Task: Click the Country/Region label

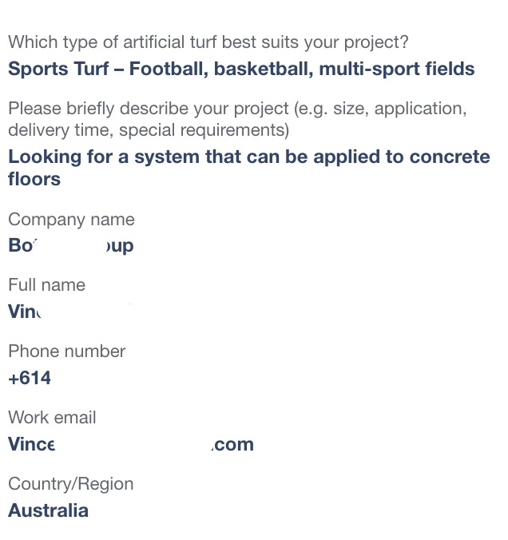Action: [71, 484]
